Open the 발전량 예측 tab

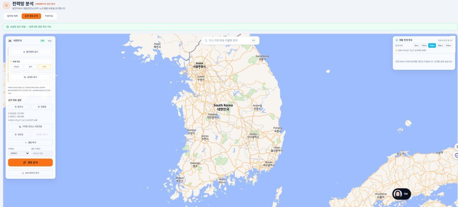(x=13, y=16)
